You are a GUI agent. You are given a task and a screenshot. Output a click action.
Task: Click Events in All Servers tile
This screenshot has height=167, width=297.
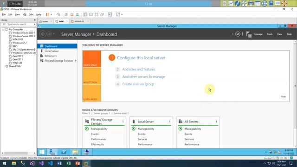188,134
